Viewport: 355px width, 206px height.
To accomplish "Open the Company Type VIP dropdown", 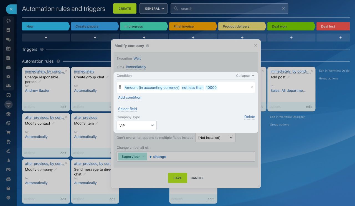I will coord(136,125).
